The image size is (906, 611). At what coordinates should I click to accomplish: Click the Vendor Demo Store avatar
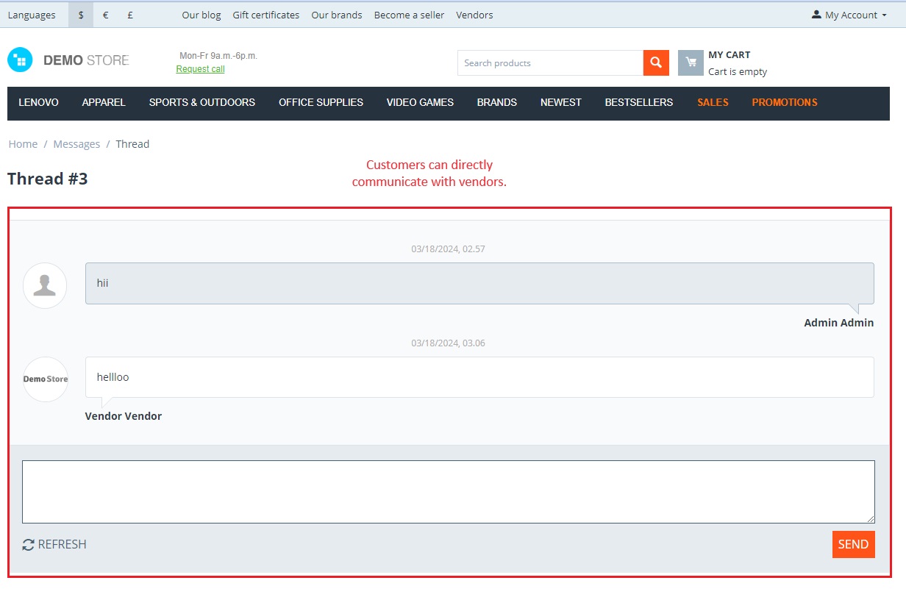[46, 379]
